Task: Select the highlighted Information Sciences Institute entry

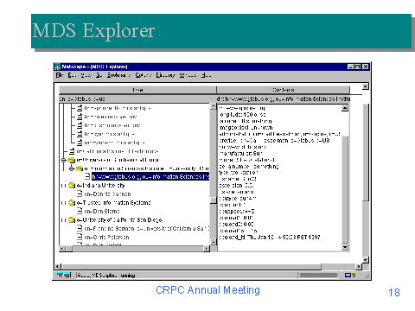Action: click(x=150, y=176)
